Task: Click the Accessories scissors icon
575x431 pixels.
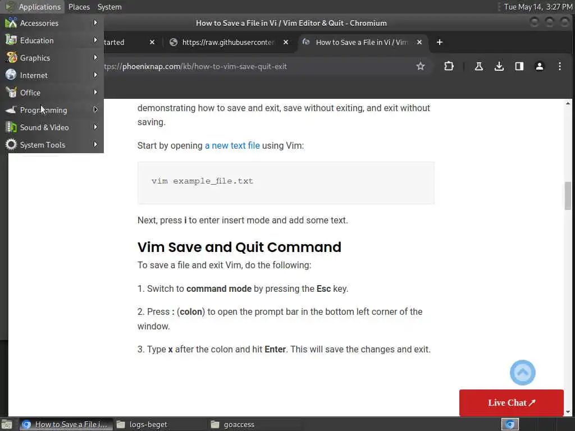Action: (x=11, y=23)
